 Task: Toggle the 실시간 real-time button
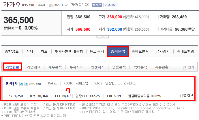coord(97,5)
